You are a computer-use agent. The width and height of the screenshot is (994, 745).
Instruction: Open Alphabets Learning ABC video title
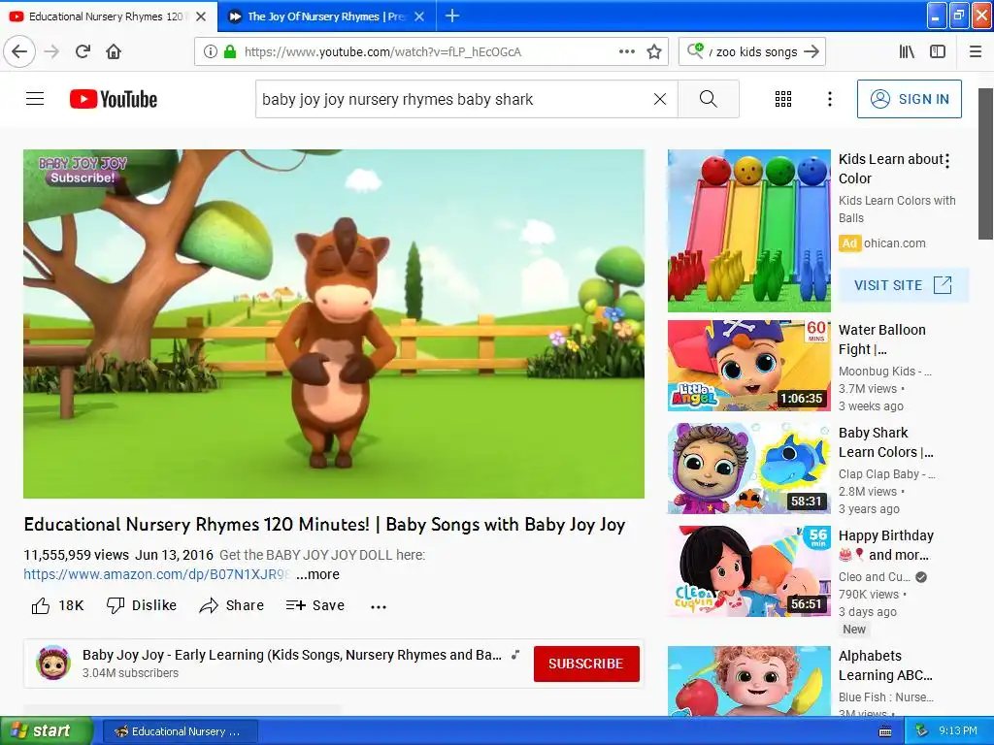tap(885, 665)
